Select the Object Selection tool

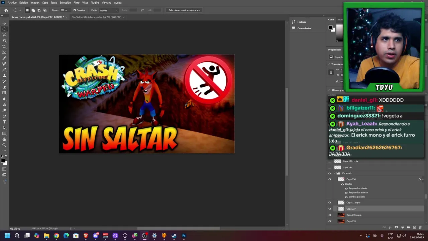pos(4,41)
